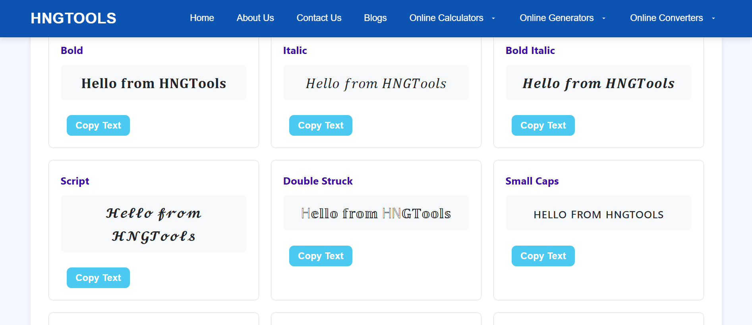
Task: Expand the Online Generators menu
Action: (557, 18)
